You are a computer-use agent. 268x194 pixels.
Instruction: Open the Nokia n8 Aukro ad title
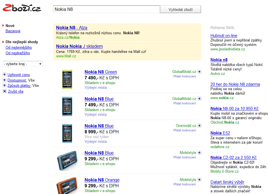[219, 60]
